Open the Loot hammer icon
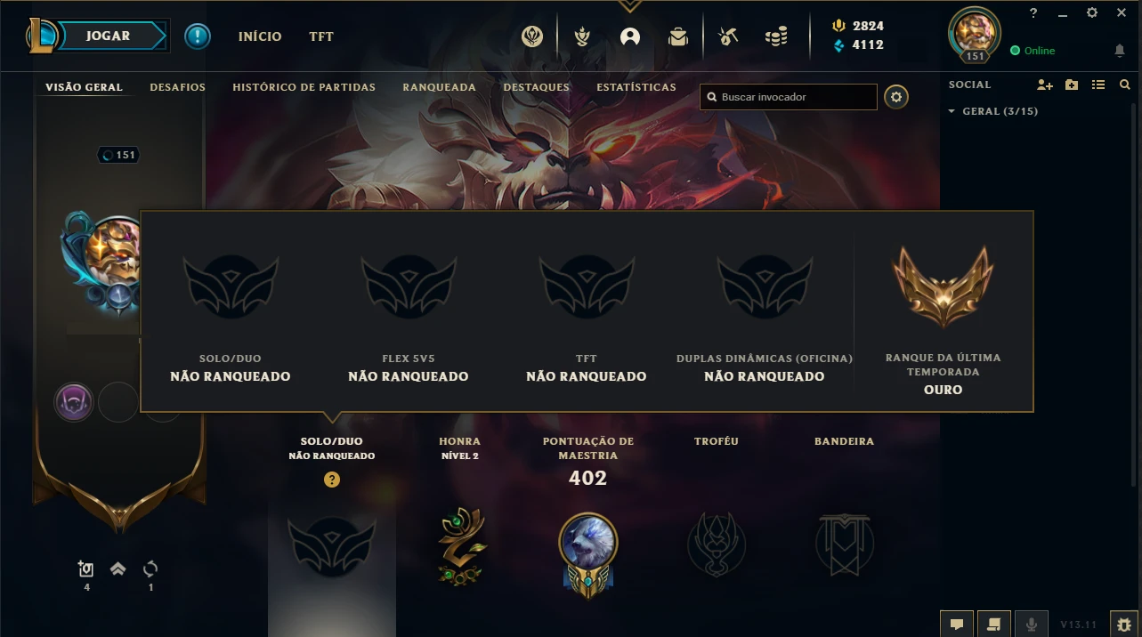The width and height of the screenshot is (1142, 637). pyautogui.click(x=728, y=36)
